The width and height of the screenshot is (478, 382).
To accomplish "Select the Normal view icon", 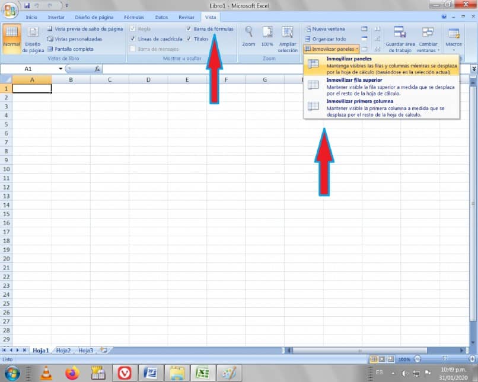I will [x=12, y=38].
